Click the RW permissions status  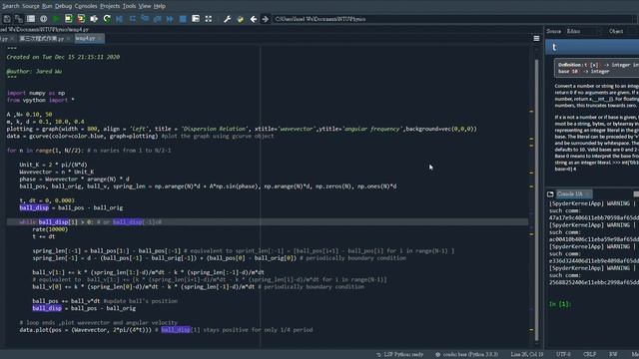point(613,355)
